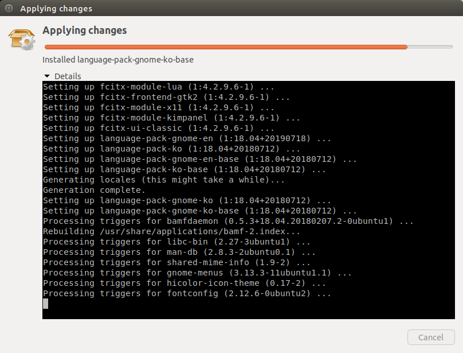Click the 'Setting up language-pack-ko-base' line
The height and width of the screenshot is (353, 463).
coord(185,169)
